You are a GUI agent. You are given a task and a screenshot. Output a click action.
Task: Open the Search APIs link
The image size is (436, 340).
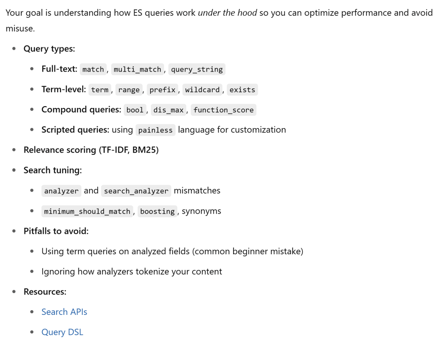click(x=64, y=312)
